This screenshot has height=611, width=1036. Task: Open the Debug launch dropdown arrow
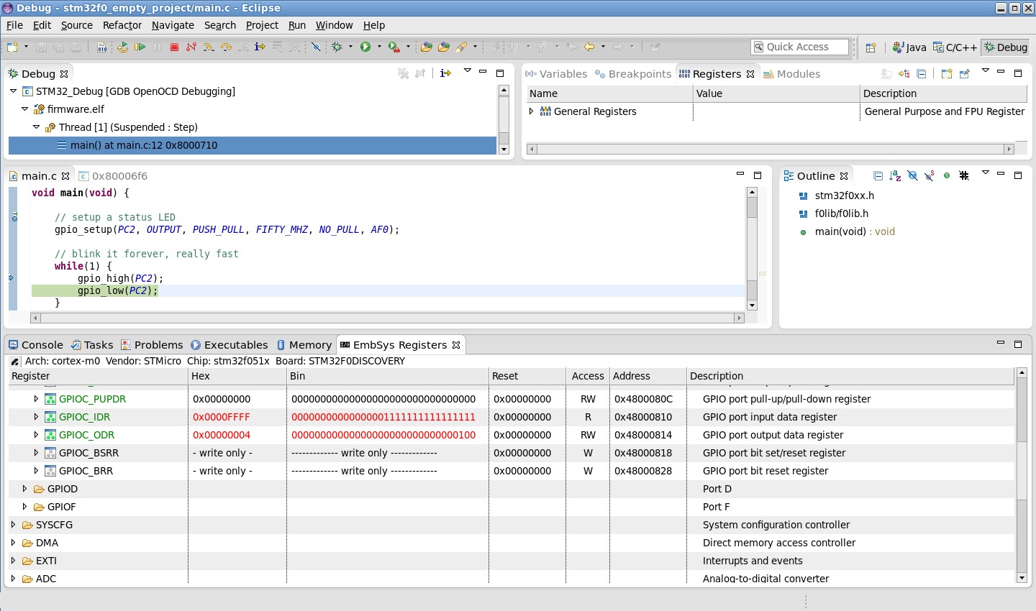(350, 47)
